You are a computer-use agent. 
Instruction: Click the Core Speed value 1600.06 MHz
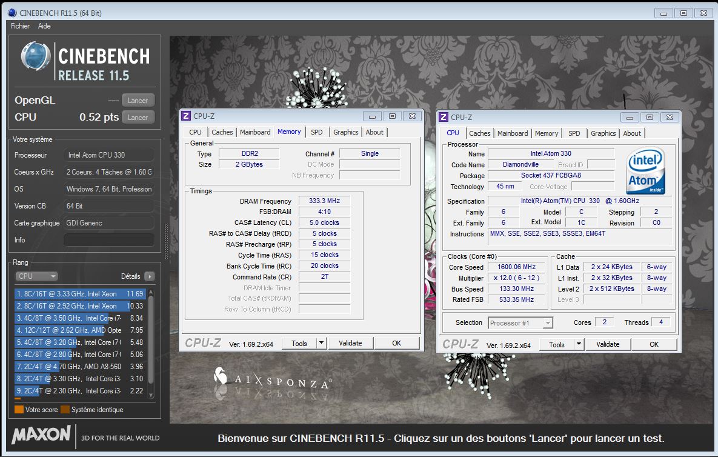pos(516,267)
